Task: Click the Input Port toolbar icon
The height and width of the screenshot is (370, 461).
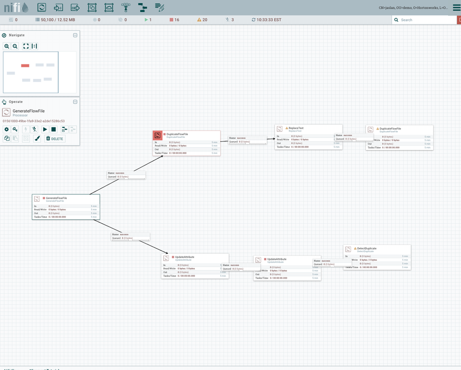Action: (x=58, y=7)
